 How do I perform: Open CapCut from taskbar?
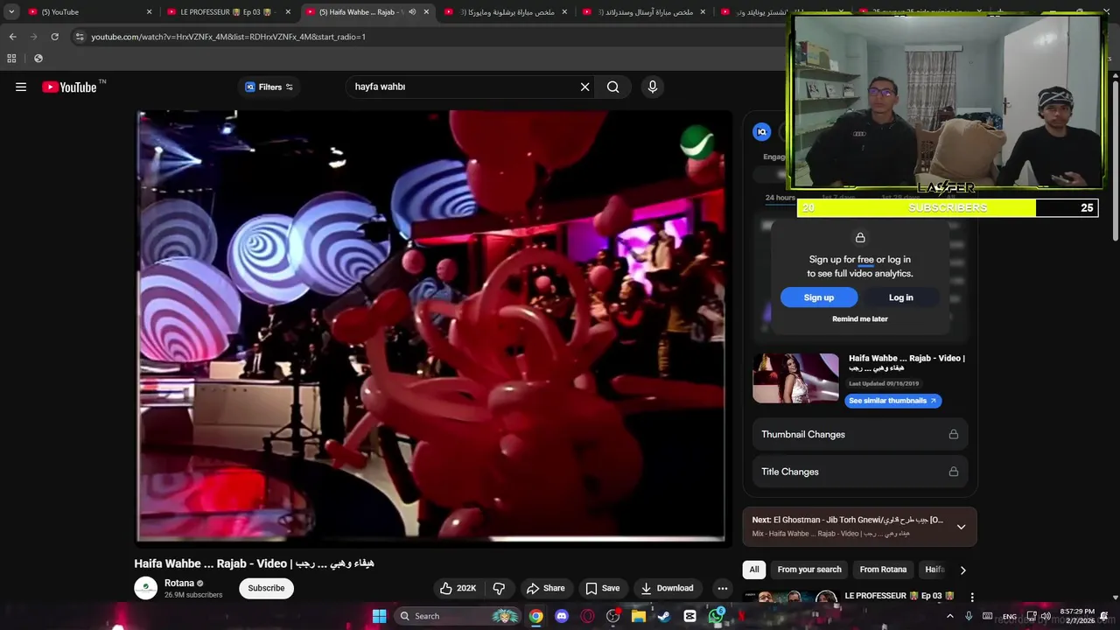click(689, 616)
